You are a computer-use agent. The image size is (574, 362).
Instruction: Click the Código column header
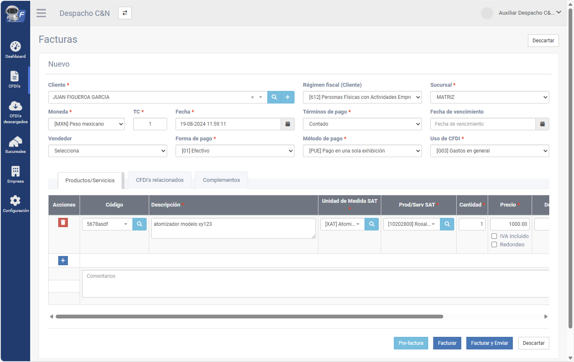(114, 205)
